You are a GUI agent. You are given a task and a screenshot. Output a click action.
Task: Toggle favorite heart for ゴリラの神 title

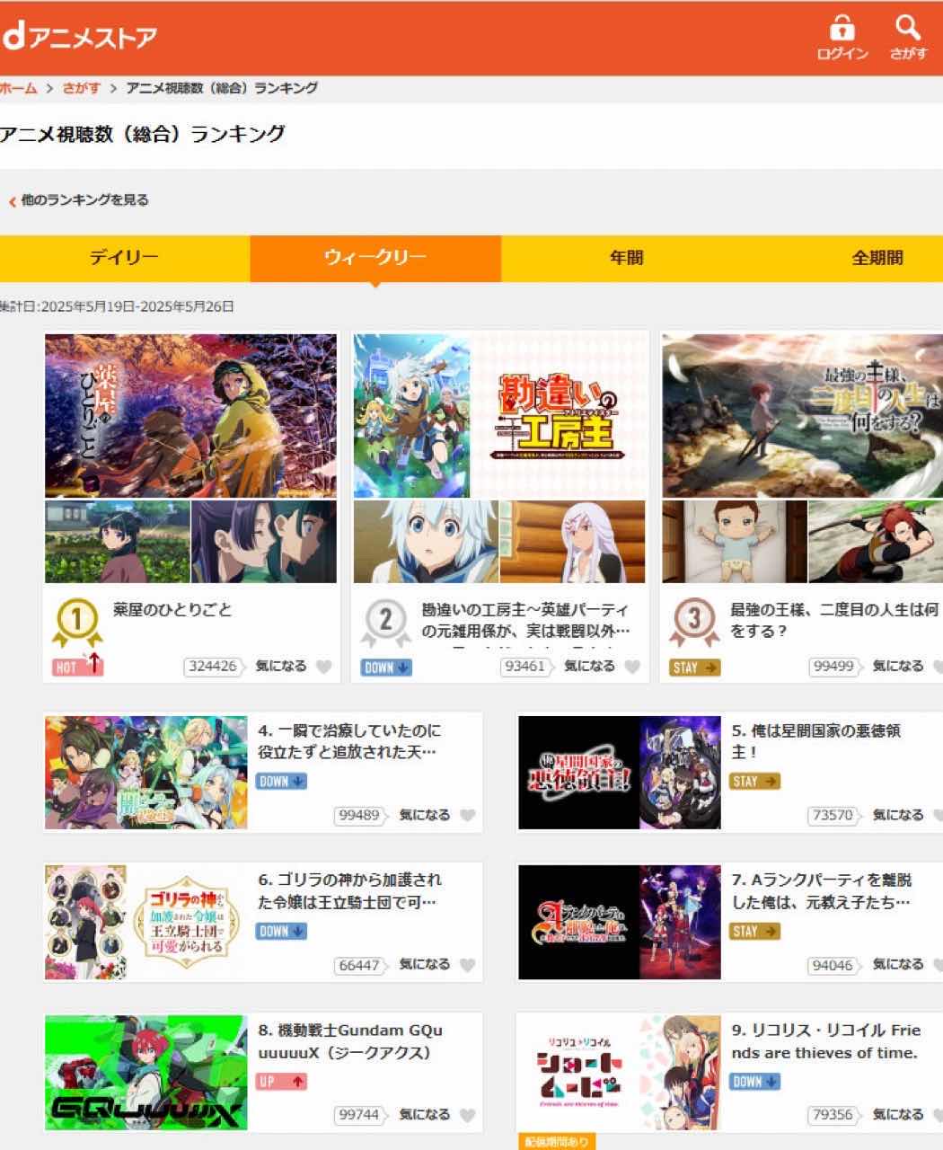click(467, 965)
